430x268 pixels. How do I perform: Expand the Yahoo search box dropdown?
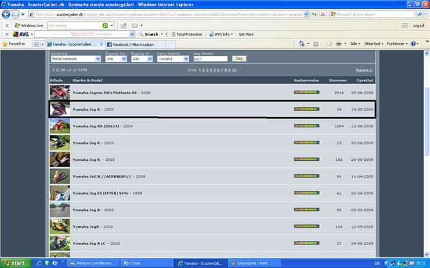click(x=132, y=34)
